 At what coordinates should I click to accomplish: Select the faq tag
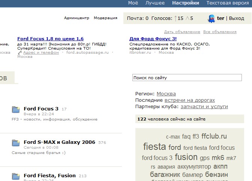[x=186, y=137]
